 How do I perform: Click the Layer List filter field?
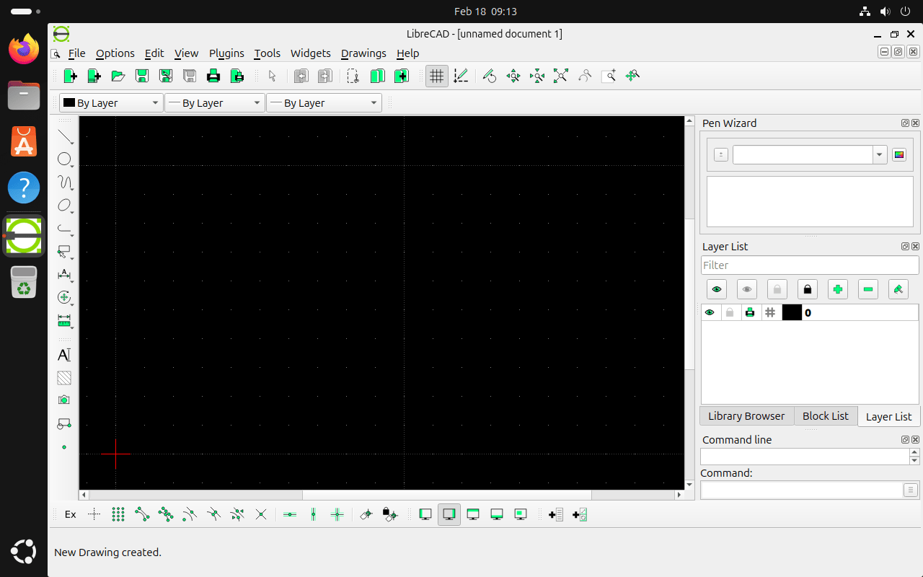(x=809, y=265)
